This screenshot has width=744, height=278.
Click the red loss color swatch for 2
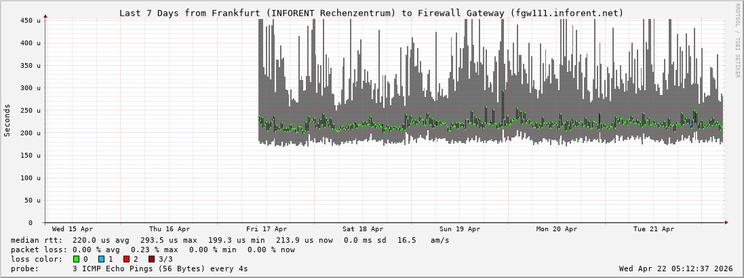point(126,259)
